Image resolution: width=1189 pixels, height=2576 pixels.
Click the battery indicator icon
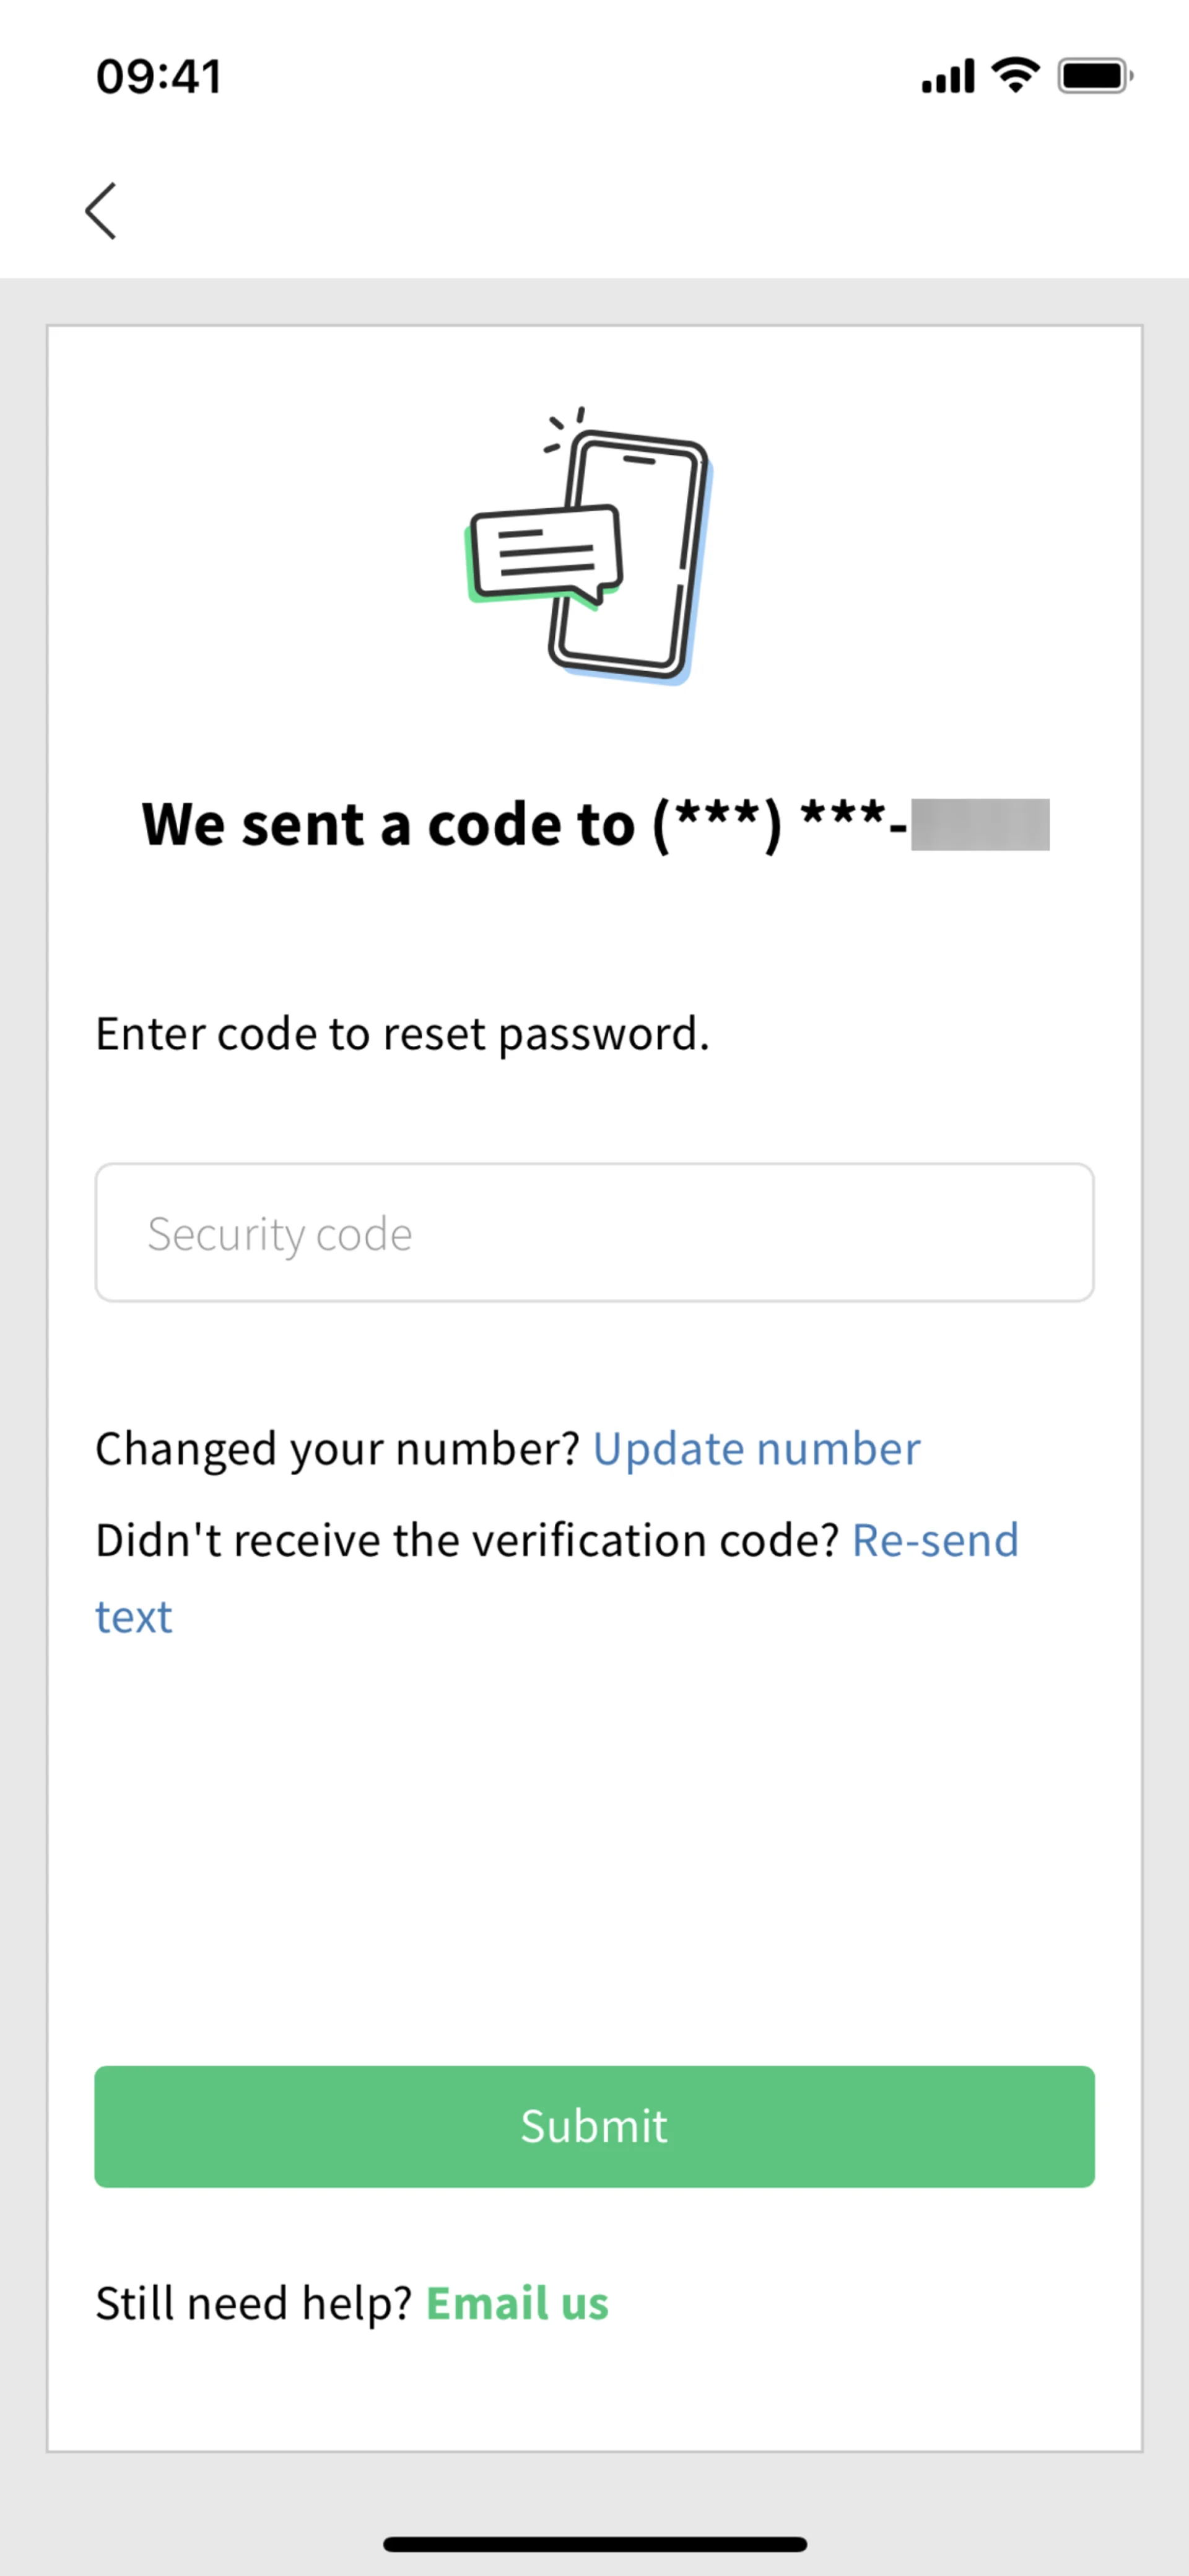[x=1095, y=77]
